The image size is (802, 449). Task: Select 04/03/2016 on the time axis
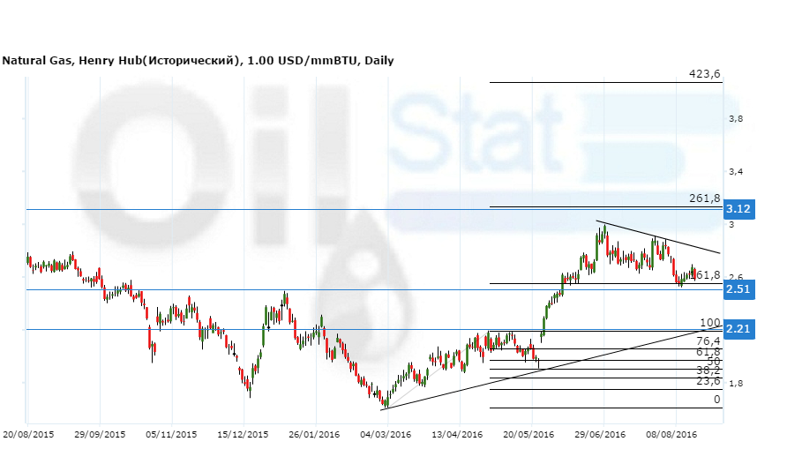[386, 435]
